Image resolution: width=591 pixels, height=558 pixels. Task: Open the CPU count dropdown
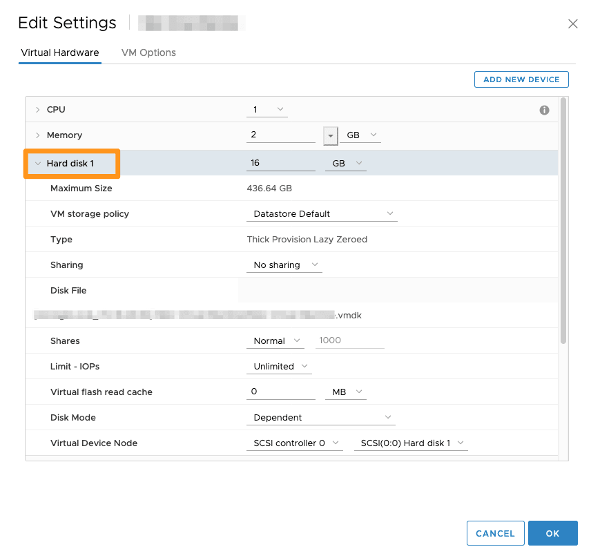267,110
